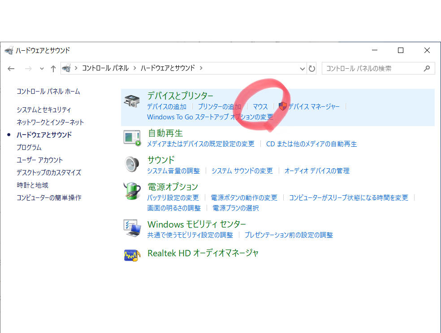Image resolution: width=441 pixels, height=333 pixels.
Task: Click the Devices and Printers category icon
Action: coord(132,101)
